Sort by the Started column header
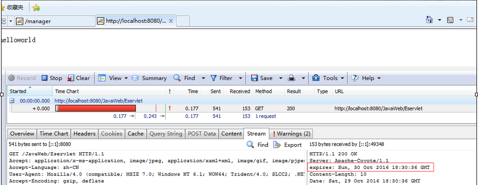The height and width of the screenshot is (185, 478). pyautogui.click(x=30, y=91)
